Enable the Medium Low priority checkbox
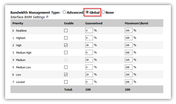176x104 pixels. [x=66, y=67]
